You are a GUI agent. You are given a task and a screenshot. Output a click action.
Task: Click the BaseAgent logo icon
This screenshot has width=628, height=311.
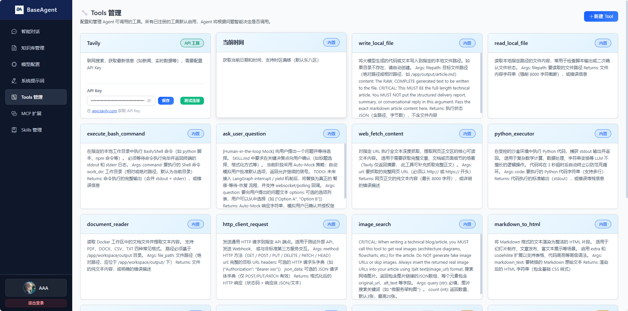pos(19,10)
